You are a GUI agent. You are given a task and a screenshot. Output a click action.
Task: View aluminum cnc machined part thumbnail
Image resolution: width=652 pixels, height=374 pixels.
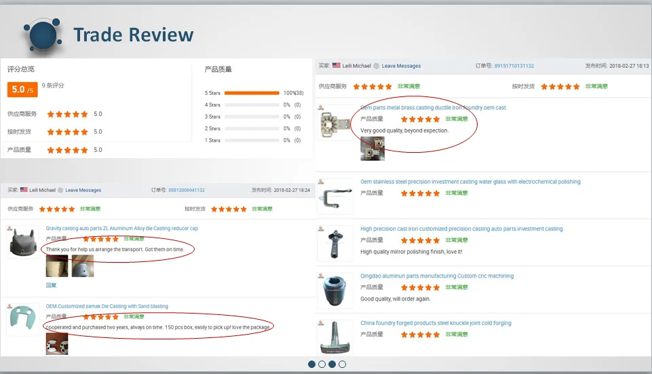pos(335,291)
